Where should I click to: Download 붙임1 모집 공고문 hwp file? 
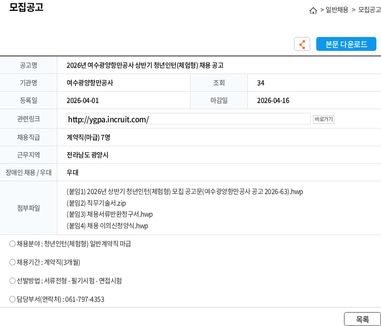click(184, 191)
